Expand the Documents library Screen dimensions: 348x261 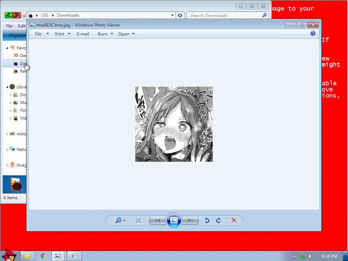click(x=11, y=95)
